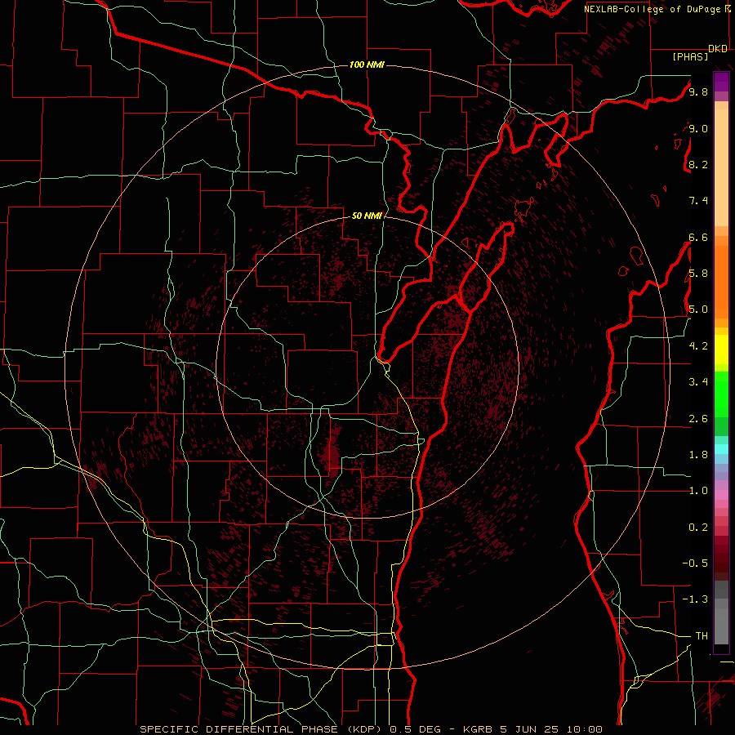Pick the peach segment of the color bar

721,167
